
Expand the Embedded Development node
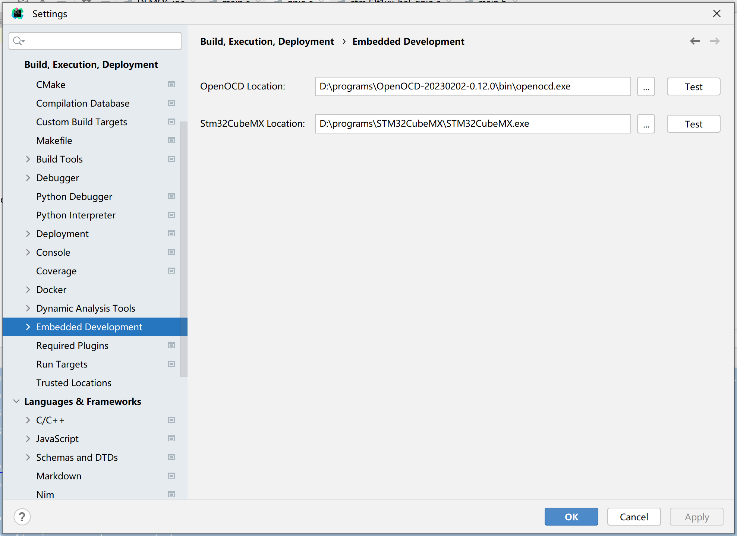(x=28, y=327)
